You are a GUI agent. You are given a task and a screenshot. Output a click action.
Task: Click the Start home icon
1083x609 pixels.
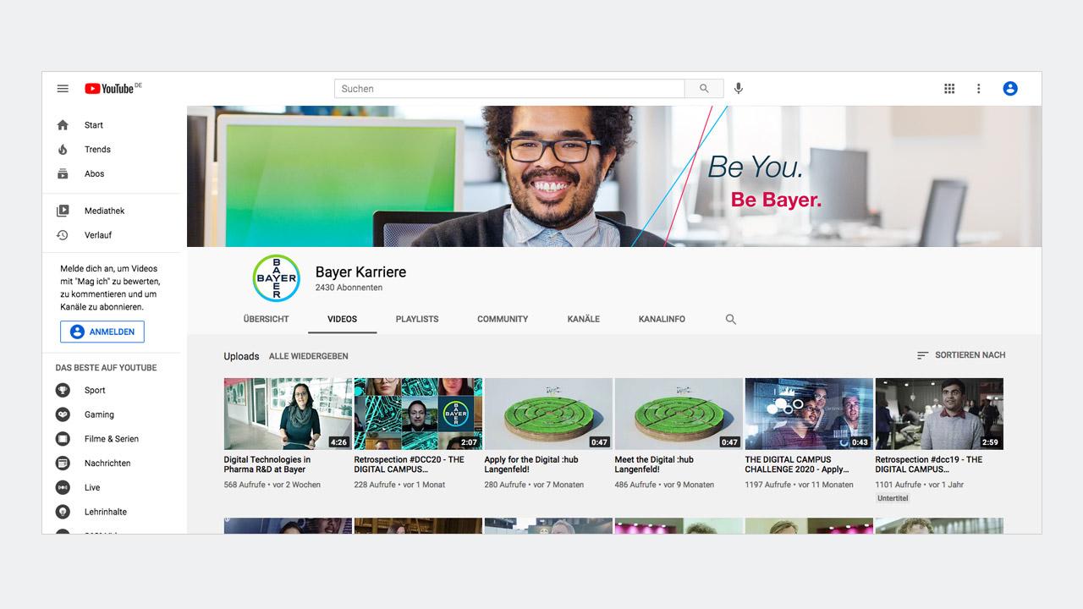pyautogui.click(x=63, y=125)
